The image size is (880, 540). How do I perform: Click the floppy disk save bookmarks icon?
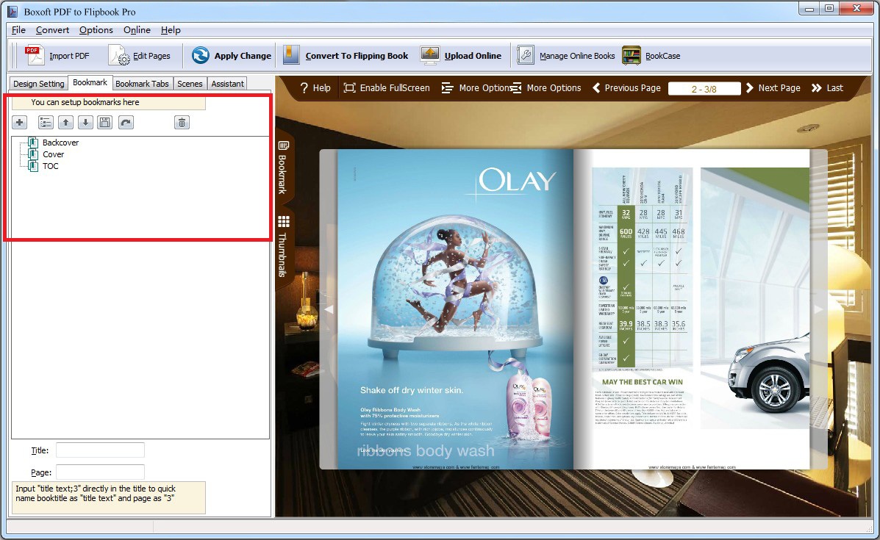[105, 122]
